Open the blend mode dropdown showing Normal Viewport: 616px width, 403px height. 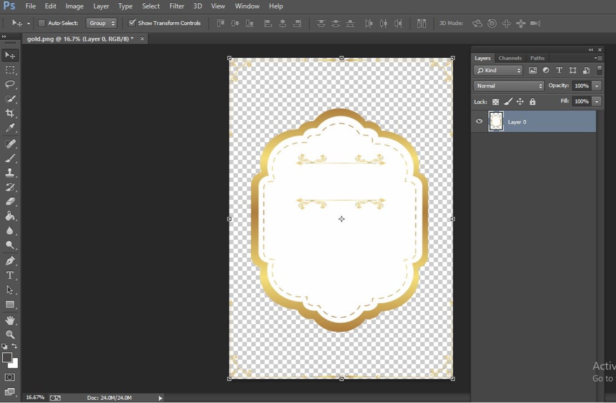point(508,85)
